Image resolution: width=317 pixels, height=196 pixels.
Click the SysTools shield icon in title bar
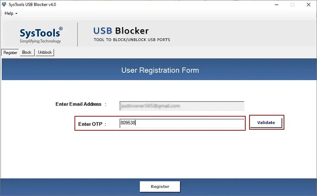point(4,4)
